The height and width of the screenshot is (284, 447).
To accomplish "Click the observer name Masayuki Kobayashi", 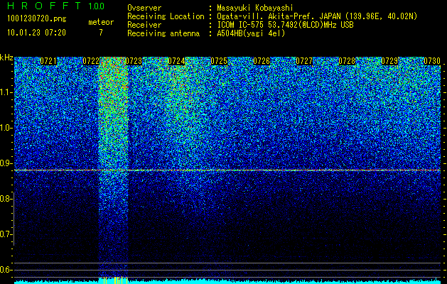I will point(255,8).
